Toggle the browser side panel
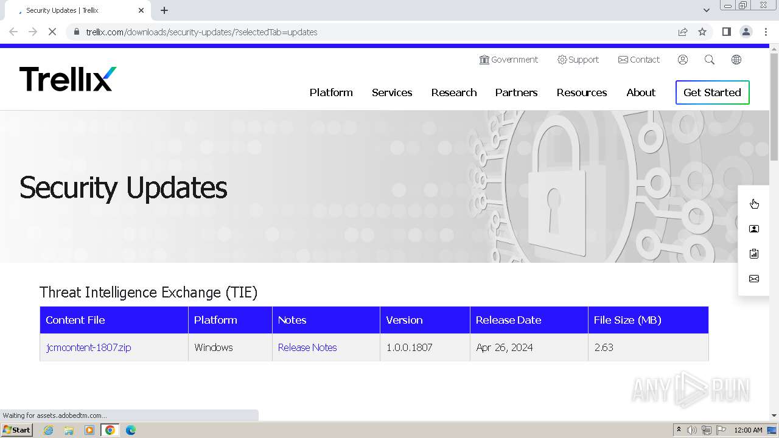The width and height of the screenshot is (779, 438). [x=726, y=32]
